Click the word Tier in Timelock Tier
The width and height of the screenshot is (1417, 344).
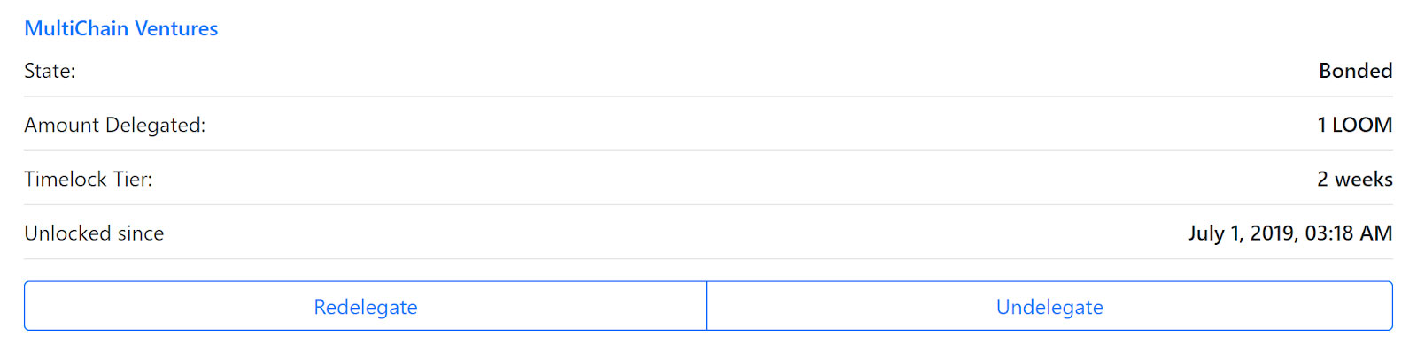133,179
